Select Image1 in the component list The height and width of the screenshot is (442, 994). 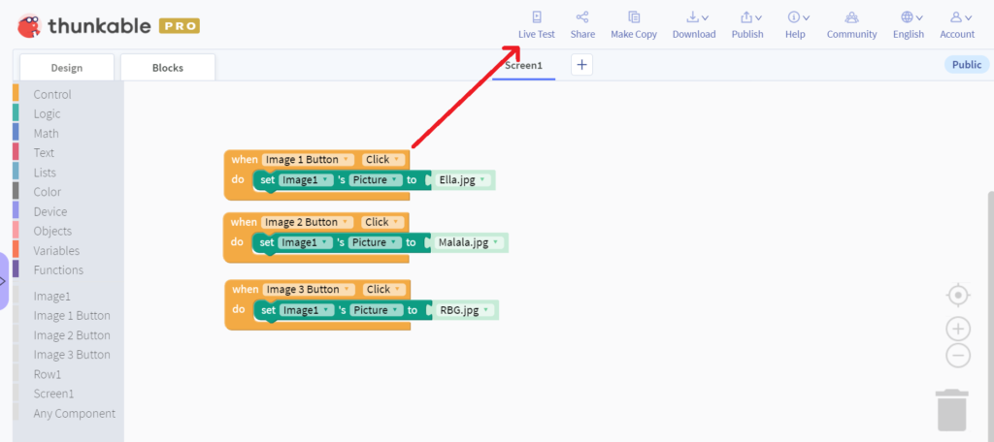52,297
